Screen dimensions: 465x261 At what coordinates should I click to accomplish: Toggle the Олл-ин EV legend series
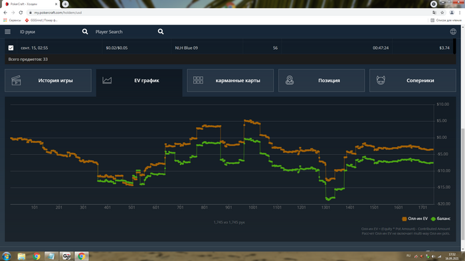(415, 219)
